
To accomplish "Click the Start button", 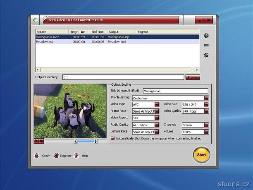I will tap(201, 155).
